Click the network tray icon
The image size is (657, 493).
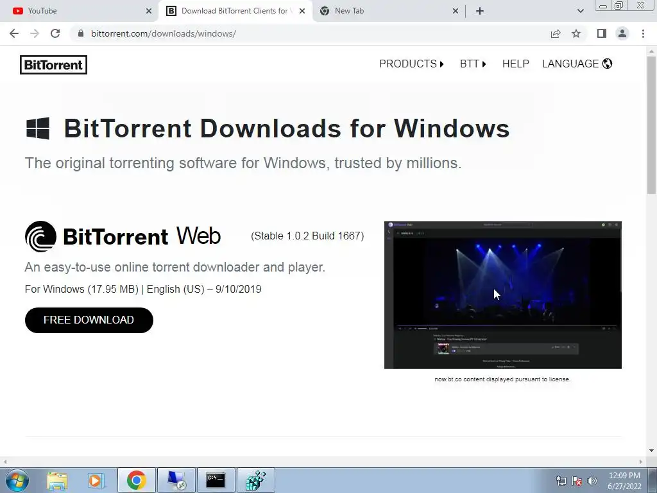pos(561,481)
